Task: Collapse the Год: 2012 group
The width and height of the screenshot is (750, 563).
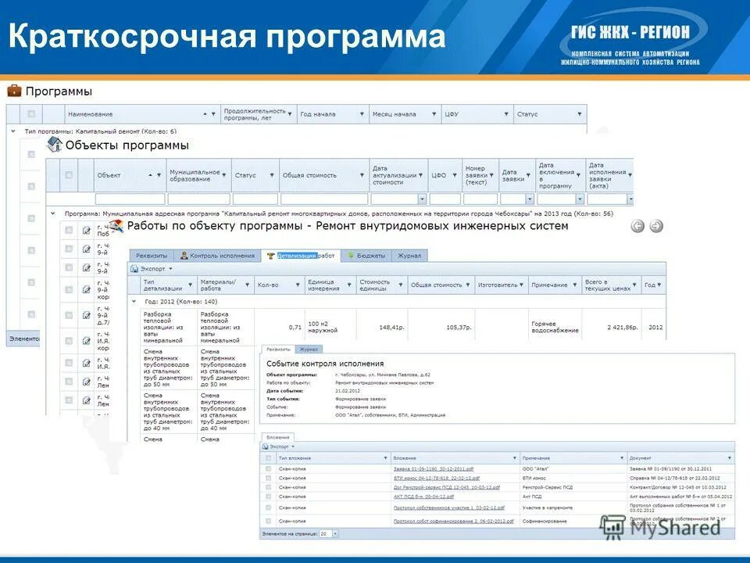Action: tap(134, 300)
